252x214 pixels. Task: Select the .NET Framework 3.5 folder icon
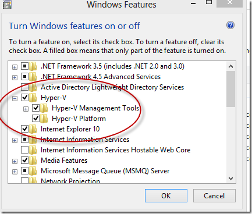33,66
